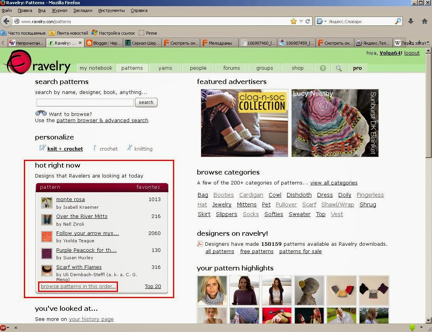Open the search engine dropdown arrow
The height and width of the screenshot is (332, 432).
point(325,21)
